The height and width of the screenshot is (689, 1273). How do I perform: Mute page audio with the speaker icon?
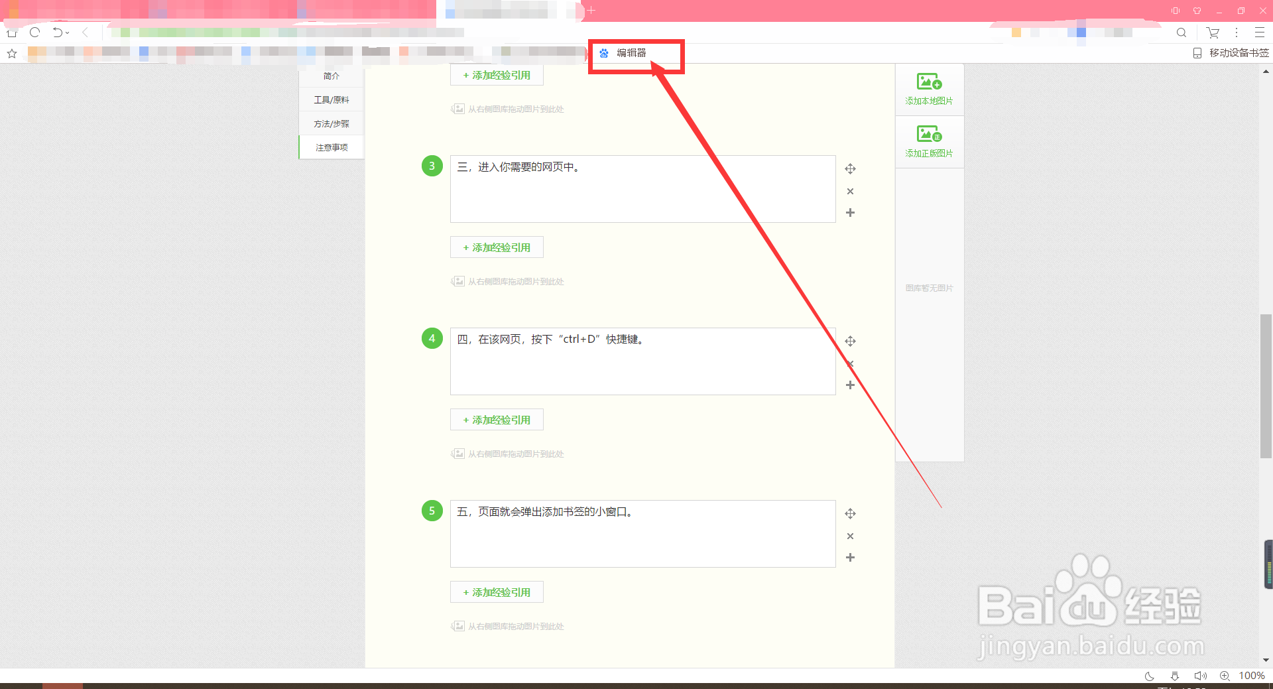click(1201, 676)
